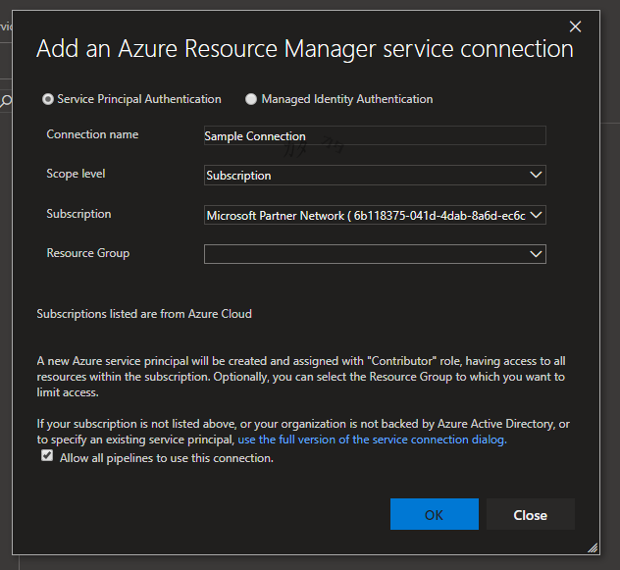Expand the Subscription dropdown list
Image resolution: width=620 pixels, height=570 pixels.
tap(374, 215)
